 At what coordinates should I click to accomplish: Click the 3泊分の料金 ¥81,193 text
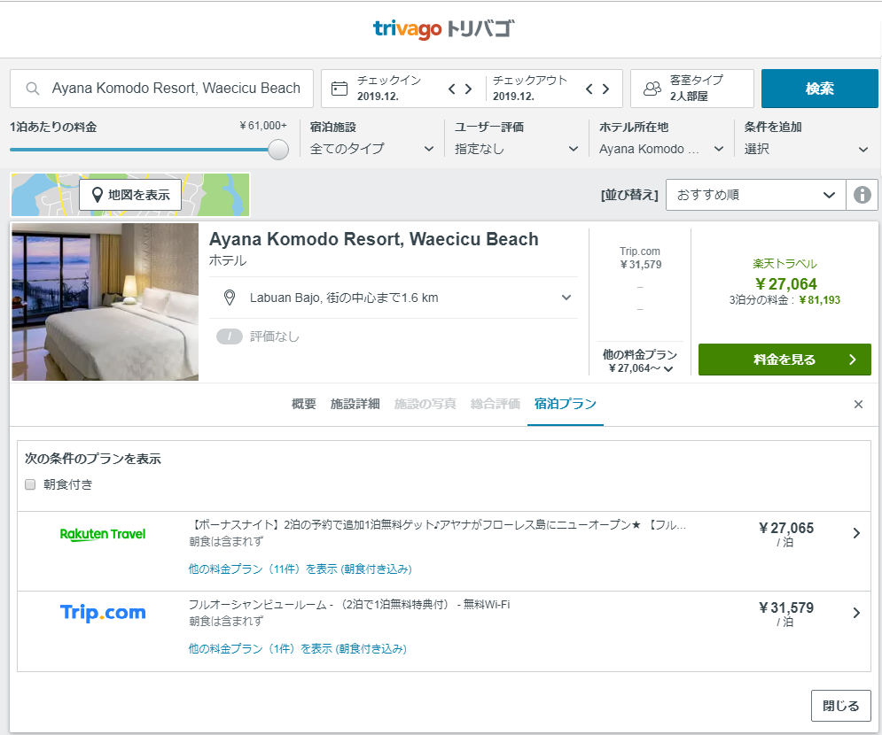point(784,300)
